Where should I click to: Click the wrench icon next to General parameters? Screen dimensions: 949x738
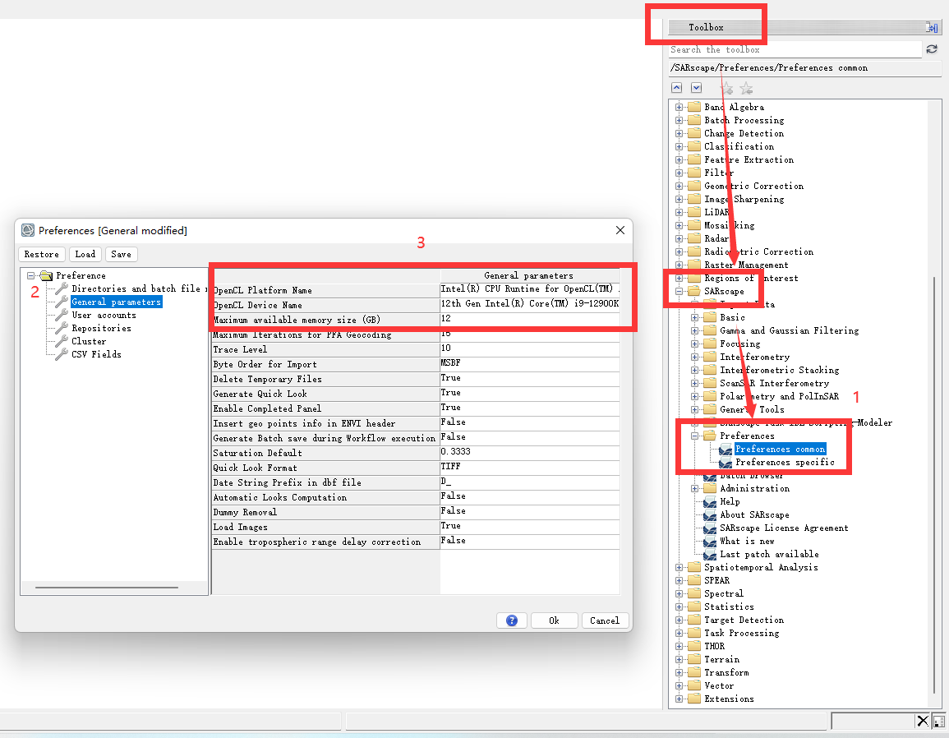click(x=61, y=302)
